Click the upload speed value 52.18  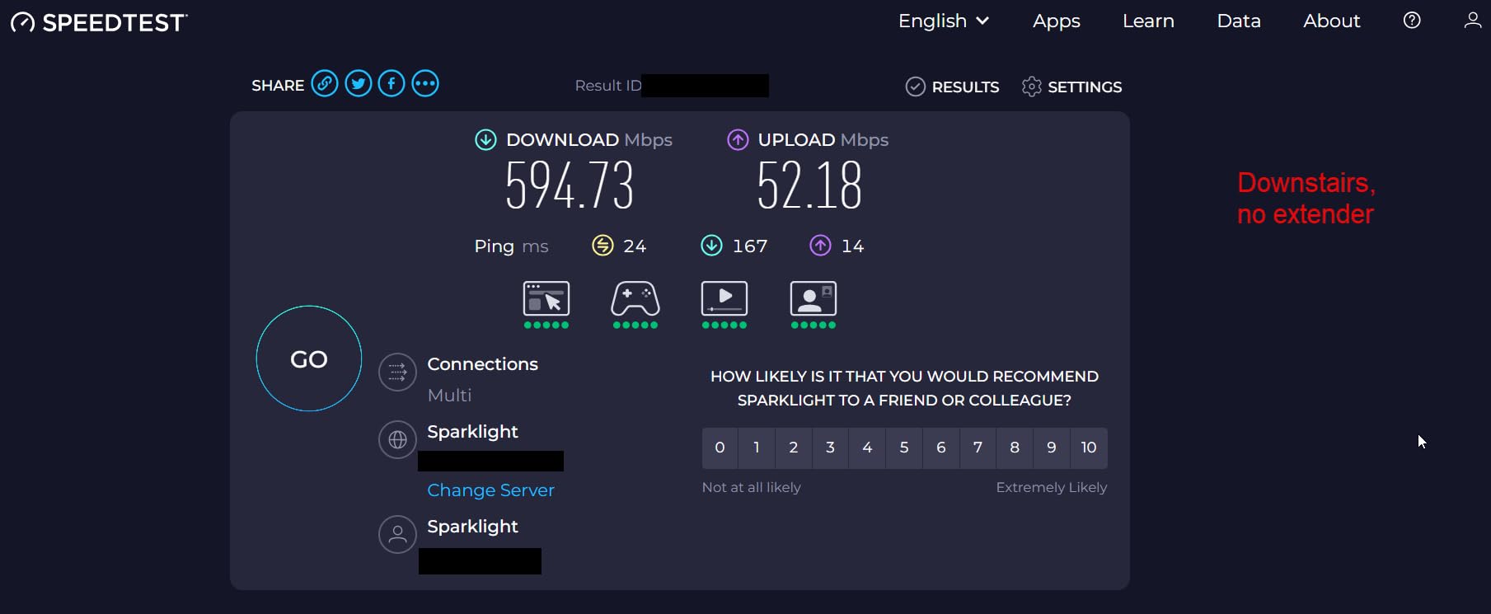[809, 185]
